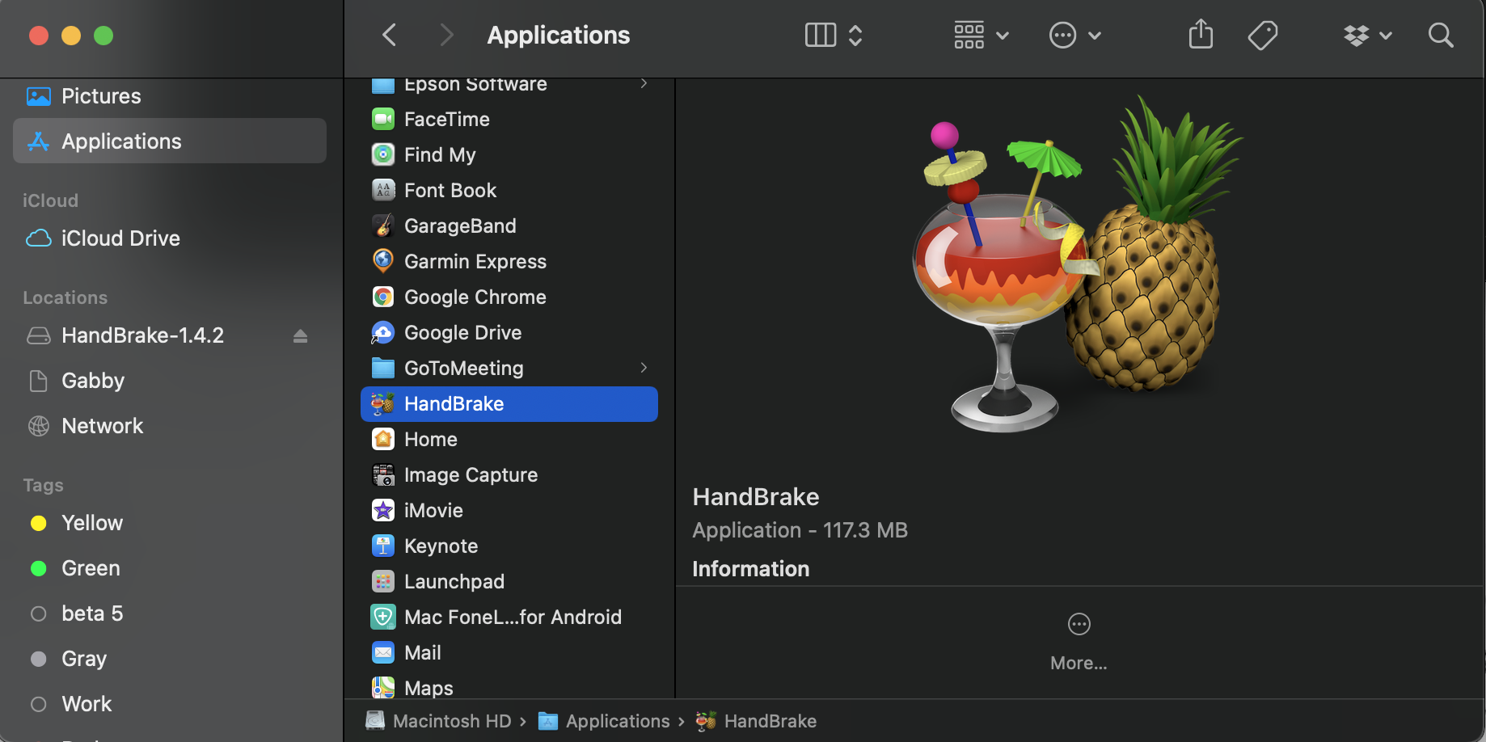The height and width of the screenshot is (742, 1486).
Task: Eject the HandBrake-1.4.2 disk image
Action: pyautogui.click(x=300, y=335)
